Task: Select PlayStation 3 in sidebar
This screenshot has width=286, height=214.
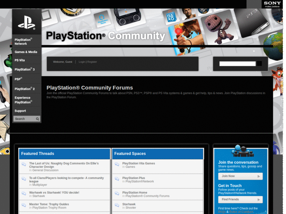Action: 25,69
